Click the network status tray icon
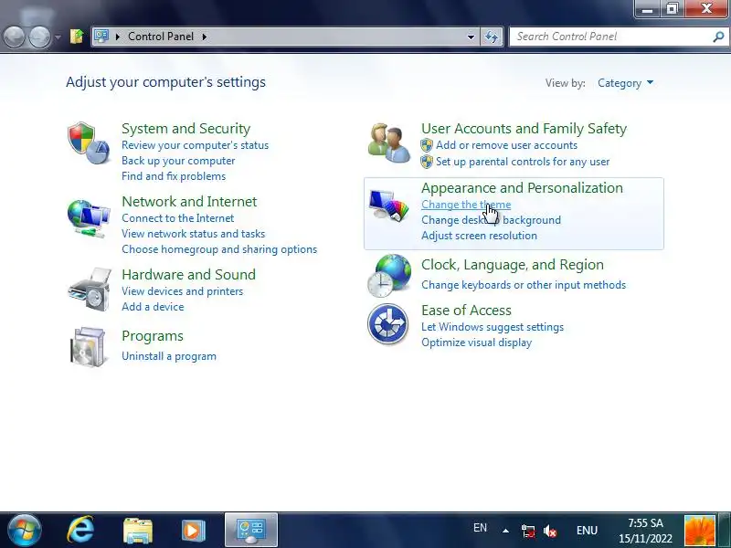Screen dimensions: 731x548 [528, 531]
